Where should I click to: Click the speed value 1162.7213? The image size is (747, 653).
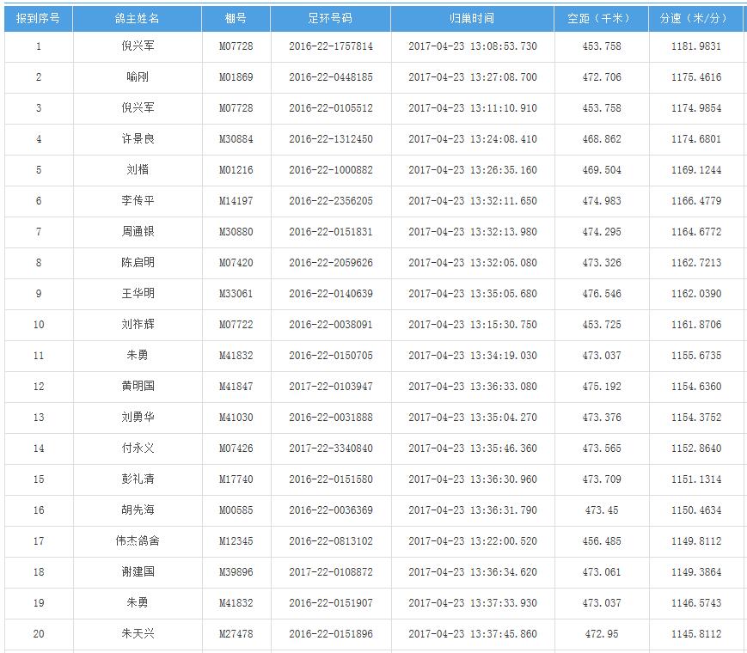pos(695,263)
